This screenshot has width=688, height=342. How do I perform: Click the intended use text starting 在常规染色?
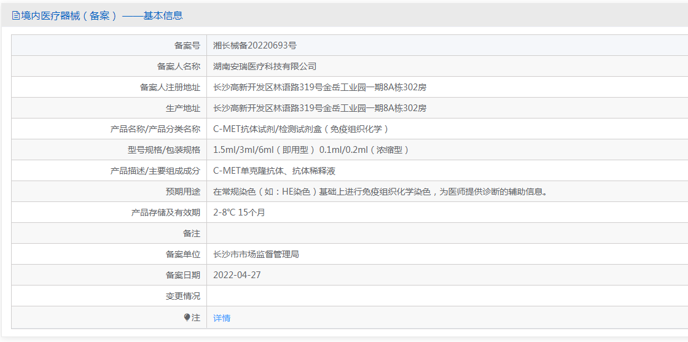380,192
